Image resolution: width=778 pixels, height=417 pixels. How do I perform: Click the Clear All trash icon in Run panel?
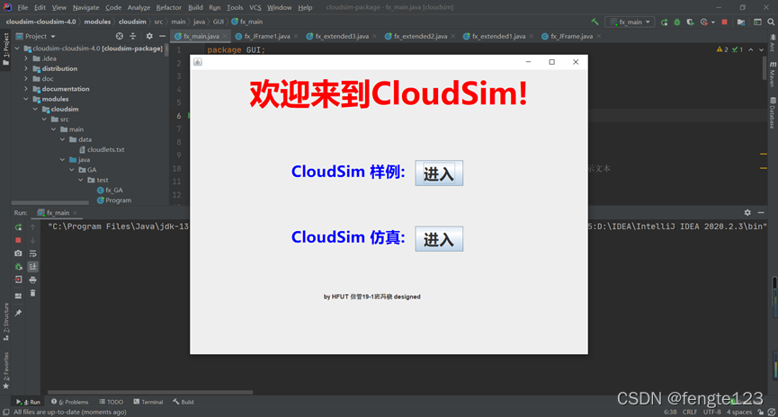pos(32,293)
